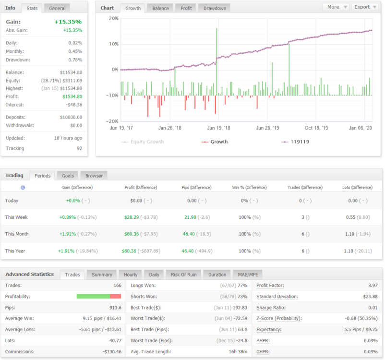Screen dimensions: 385x360
Task: Select the Drawdown chart tab
Action: pyautogui.click(x=215, y=8)
